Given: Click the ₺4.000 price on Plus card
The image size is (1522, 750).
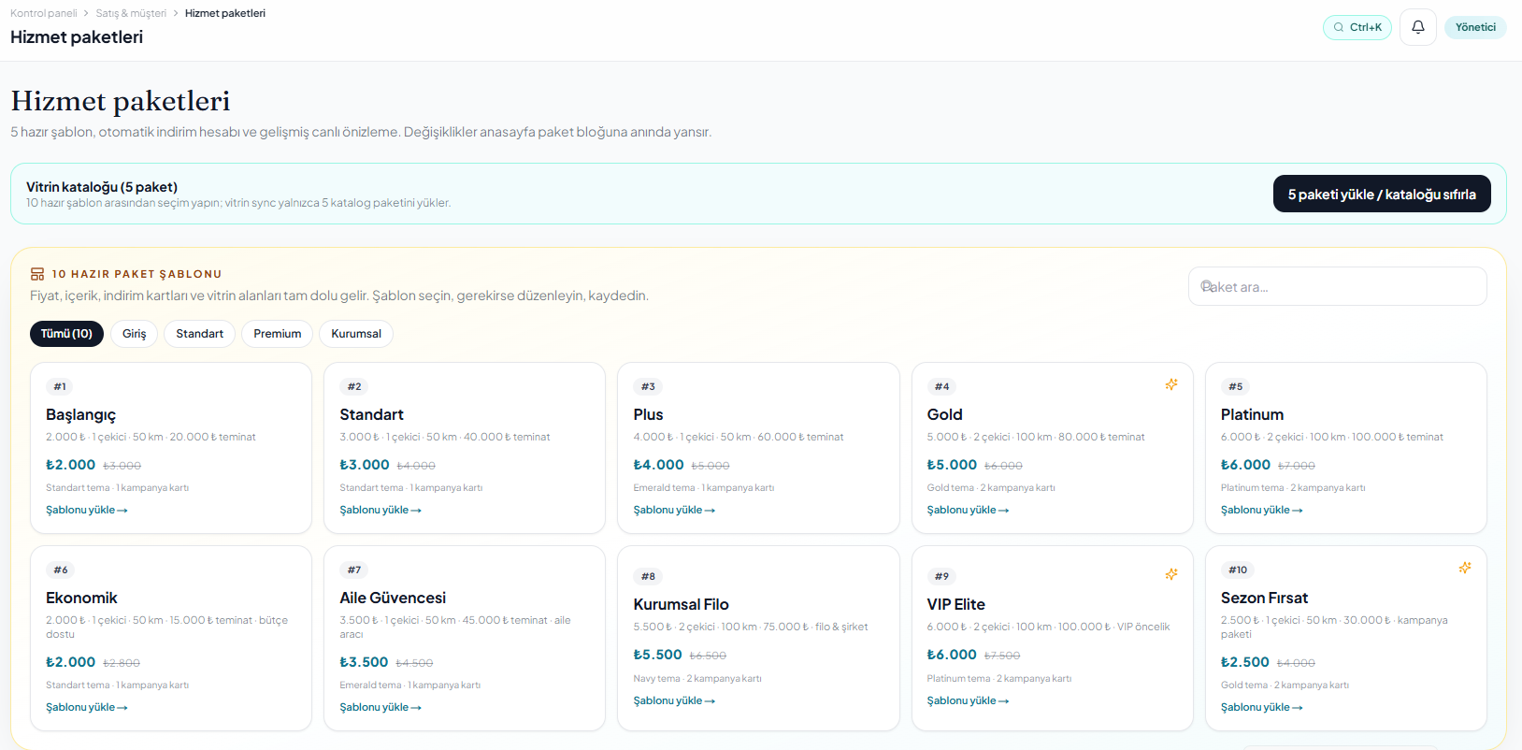Looking at the screenshot, I should pyautogui.click(x=658, y=465).
